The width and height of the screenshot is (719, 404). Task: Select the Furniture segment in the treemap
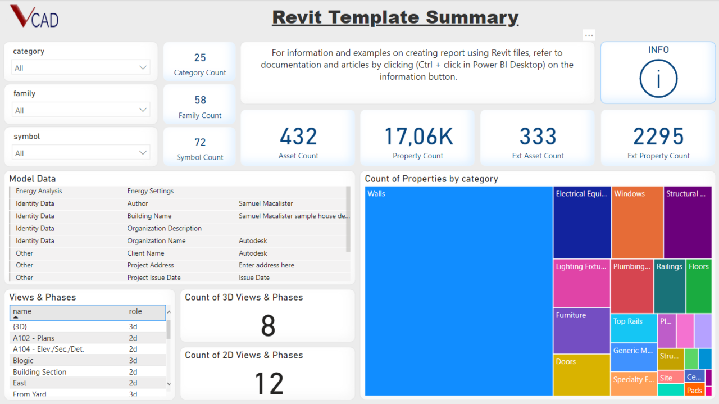[581, 330]
